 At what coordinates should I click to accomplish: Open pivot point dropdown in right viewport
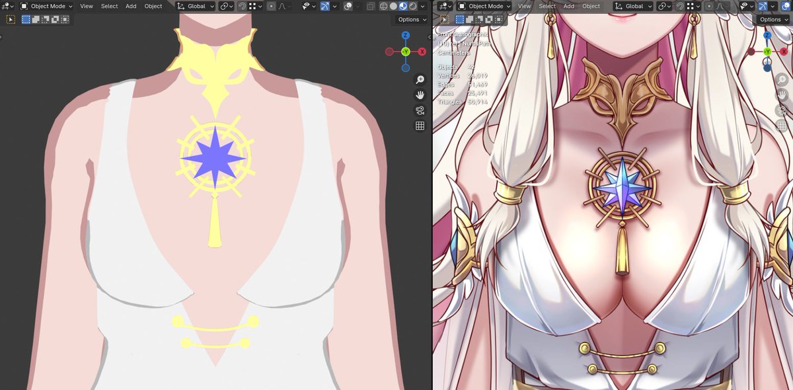point(664,6)
